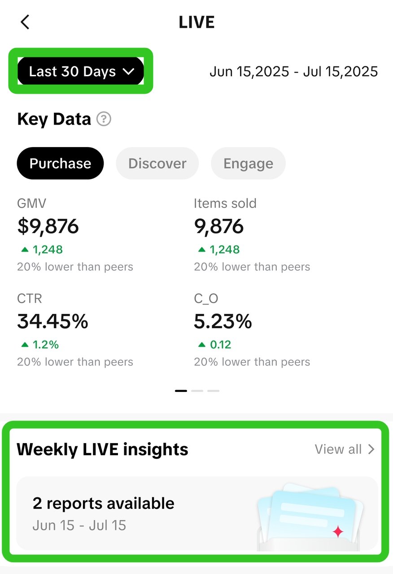Tap the CTR green up-arrow indicator
The width and height of the screenshot is (393, 574).
coord(25,345)
